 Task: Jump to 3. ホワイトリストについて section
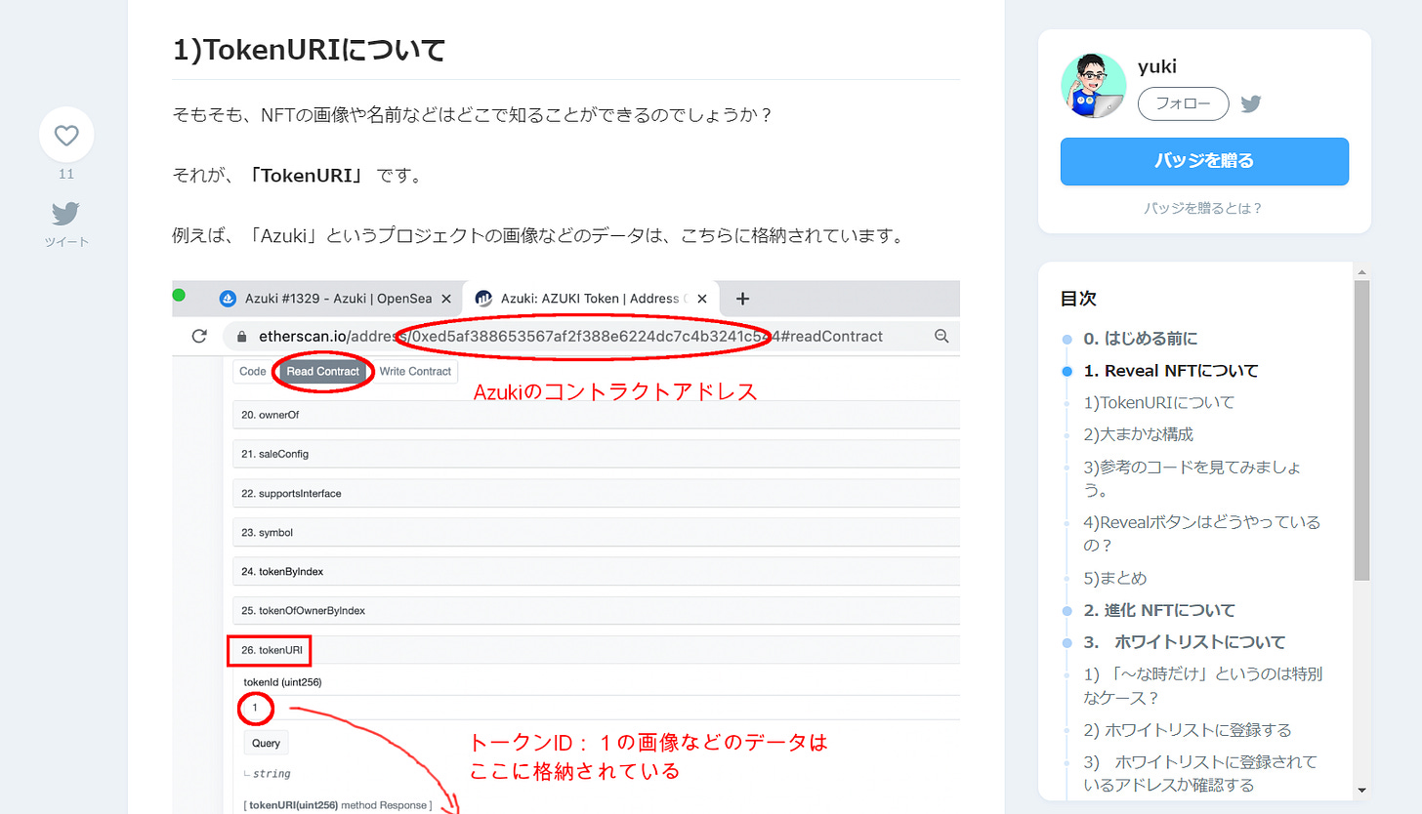click(x=1184, y=642)
